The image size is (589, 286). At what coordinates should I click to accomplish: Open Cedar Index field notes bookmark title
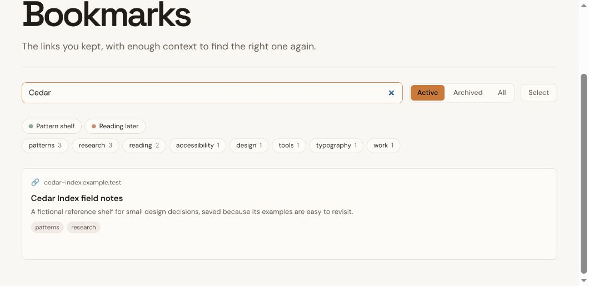[x=77, y=198]
